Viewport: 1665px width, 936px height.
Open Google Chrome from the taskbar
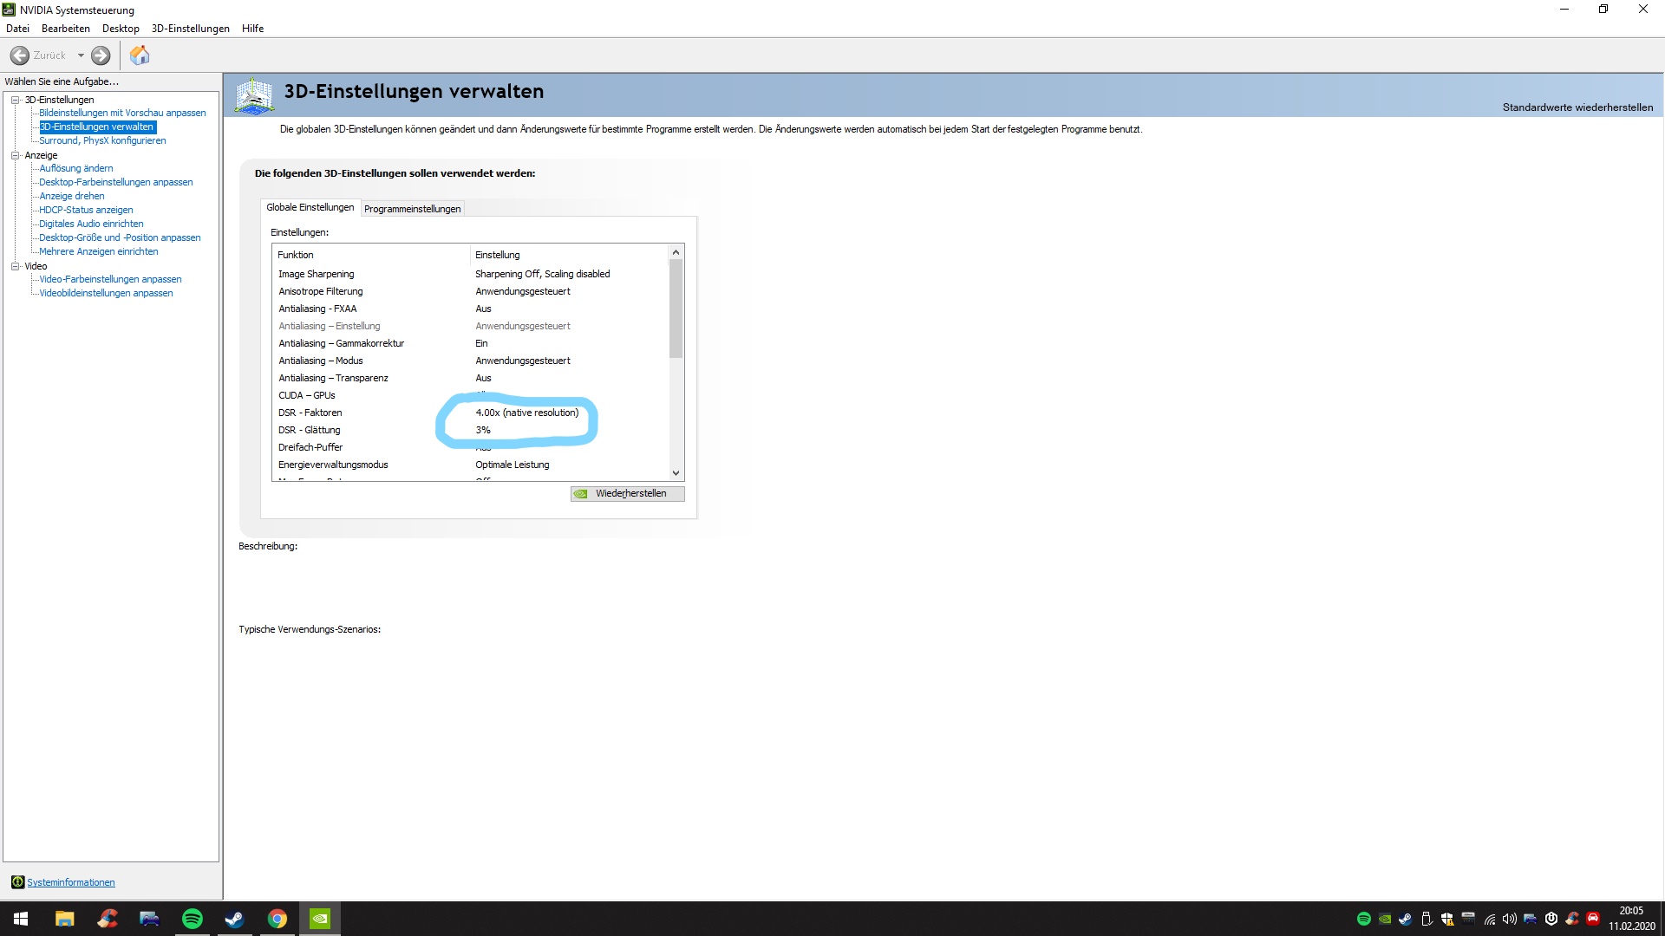point(277,919)
